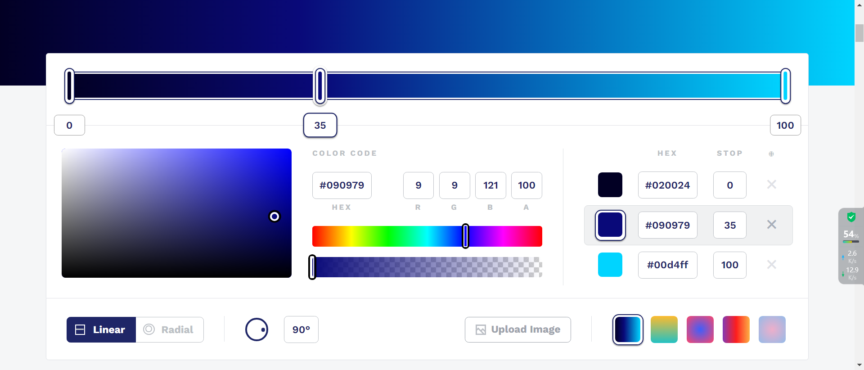Select the Linear gradient type
Screen dimensions: 864x370
coord(101,329)
